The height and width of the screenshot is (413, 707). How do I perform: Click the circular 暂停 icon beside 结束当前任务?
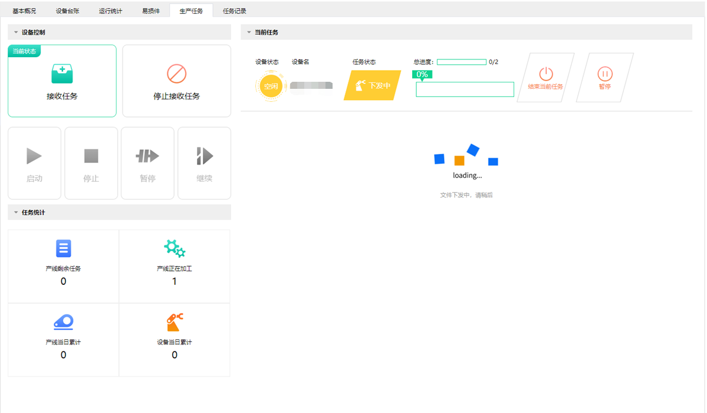click(604, 74)
